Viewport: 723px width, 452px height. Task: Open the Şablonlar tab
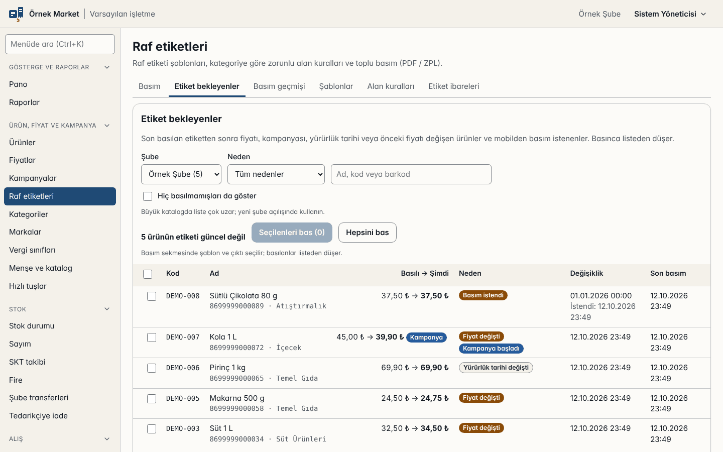(336, 86)
